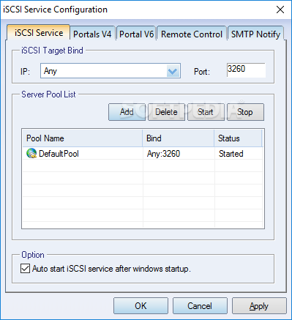
Task: Start the selected server pool
Action: [206, 112]
